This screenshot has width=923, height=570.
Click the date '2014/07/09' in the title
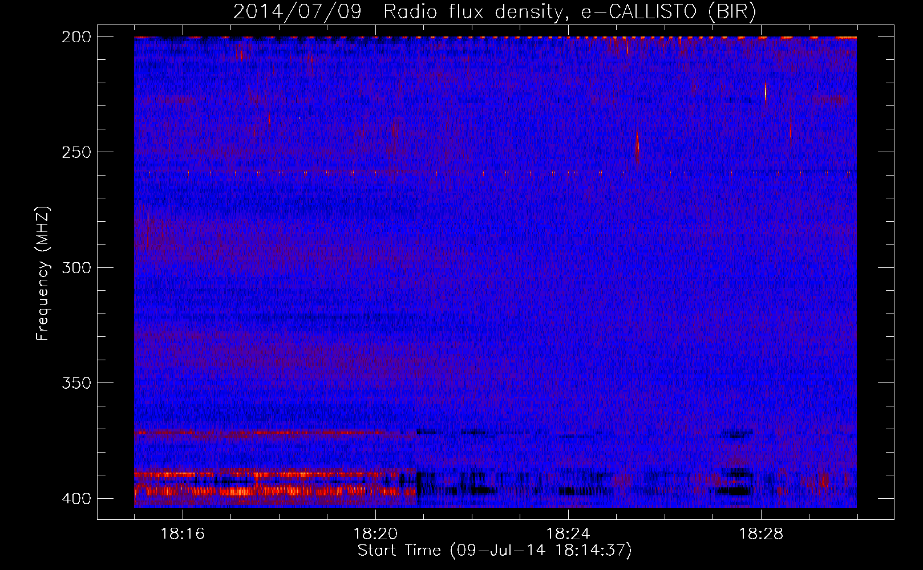[x=297, y=12]
